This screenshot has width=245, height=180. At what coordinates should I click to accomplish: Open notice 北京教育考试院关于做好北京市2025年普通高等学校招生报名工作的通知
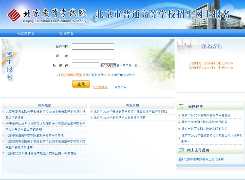(x=45, y=115)
